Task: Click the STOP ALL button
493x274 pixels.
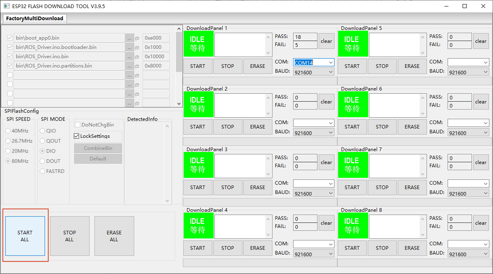Action: coord(69,236)
